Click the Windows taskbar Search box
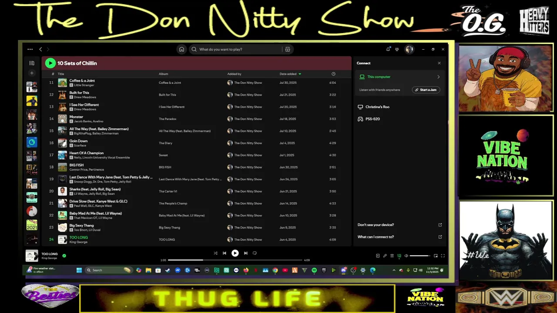 coord(109,270)
